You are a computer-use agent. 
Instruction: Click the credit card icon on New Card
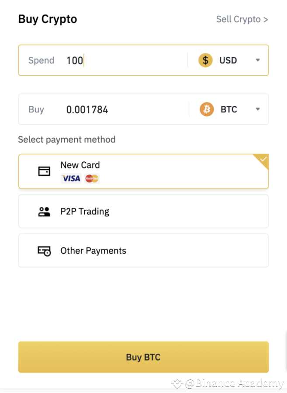click(x=44, y=171)
